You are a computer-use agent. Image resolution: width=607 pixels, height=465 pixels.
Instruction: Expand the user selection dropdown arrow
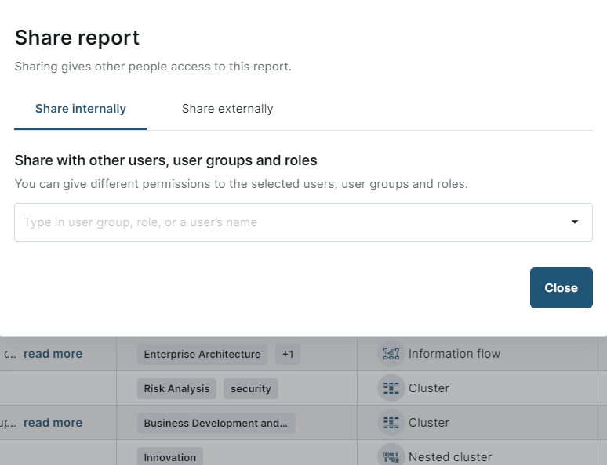[x=575, y=222]
